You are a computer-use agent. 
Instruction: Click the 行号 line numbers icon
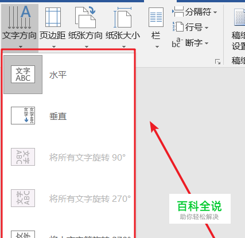click(178, 26)
